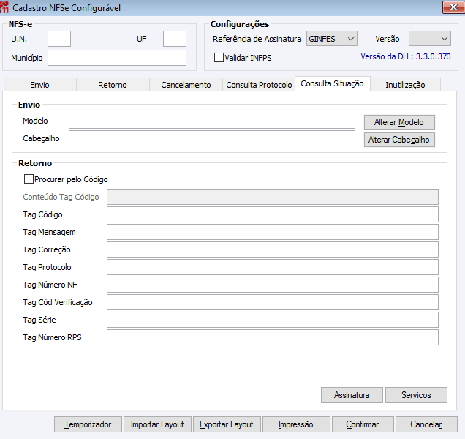This screenshot has height=439, width=465.
Task: Click the Tag Número RPS field
Action: pyautogui.click(x=273, y=337)
